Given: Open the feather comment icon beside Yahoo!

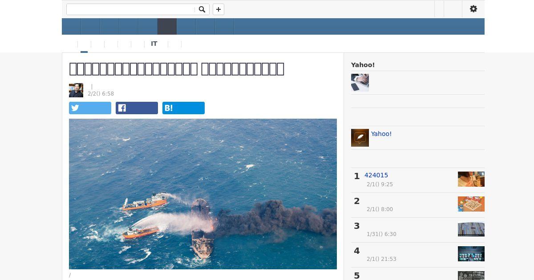Looking at the screenshot, I should click(360, 138).
